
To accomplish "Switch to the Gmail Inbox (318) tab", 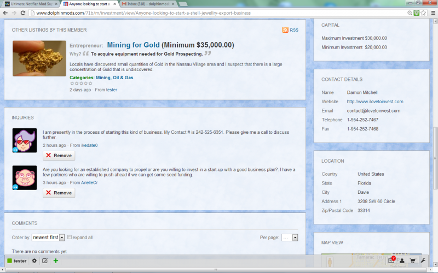I will [x=148, y=4].
